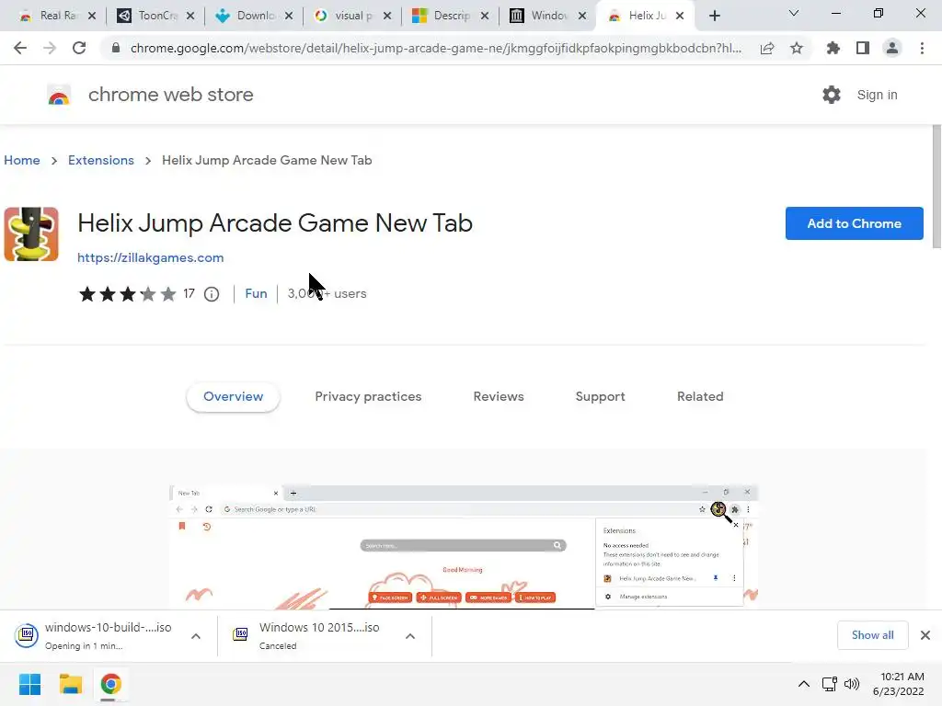This screenshot has width=942, height=706.
Task: Open the tab search dropdown arrow
Action: click(794, 13)
